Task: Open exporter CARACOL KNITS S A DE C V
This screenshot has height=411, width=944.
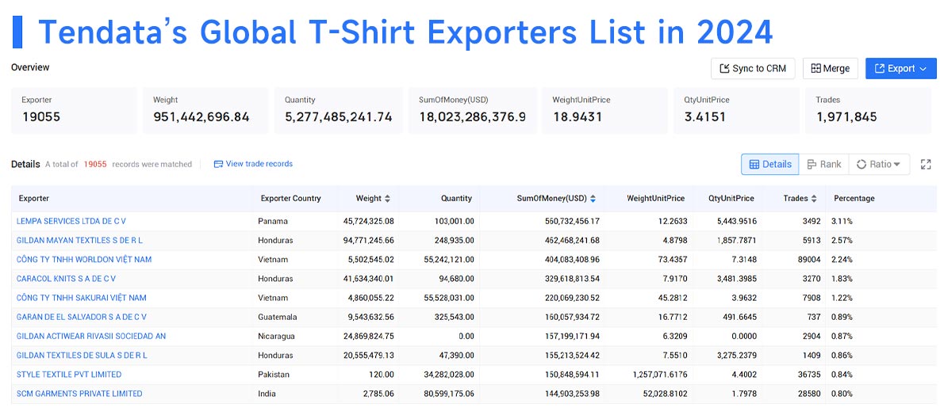Action: click(x=66, y=279)
